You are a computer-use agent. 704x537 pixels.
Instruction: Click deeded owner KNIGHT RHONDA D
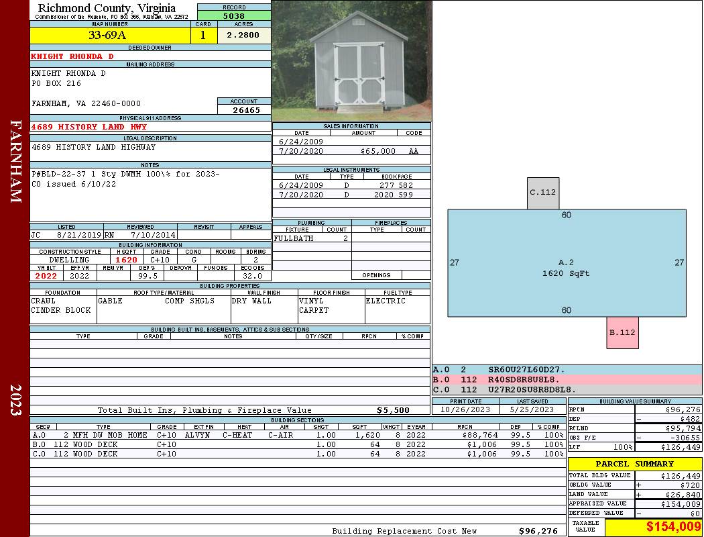point(72,56)
